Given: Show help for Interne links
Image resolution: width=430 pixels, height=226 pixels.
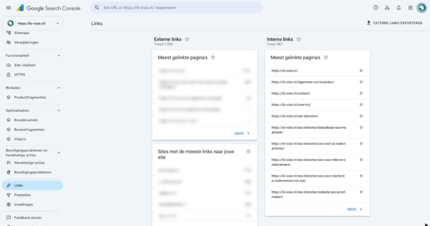Looking at the screenshot, I should pos(299,39).
